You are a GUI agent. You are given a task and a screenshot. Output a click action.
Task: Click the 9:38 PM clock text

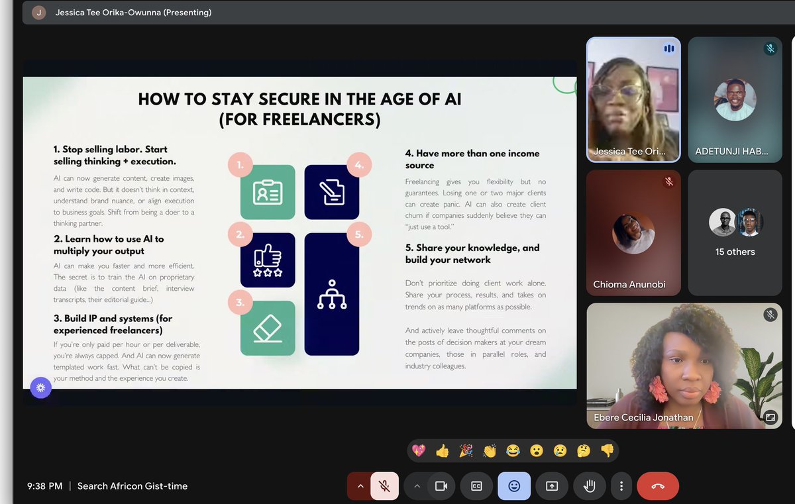point(45,486)
